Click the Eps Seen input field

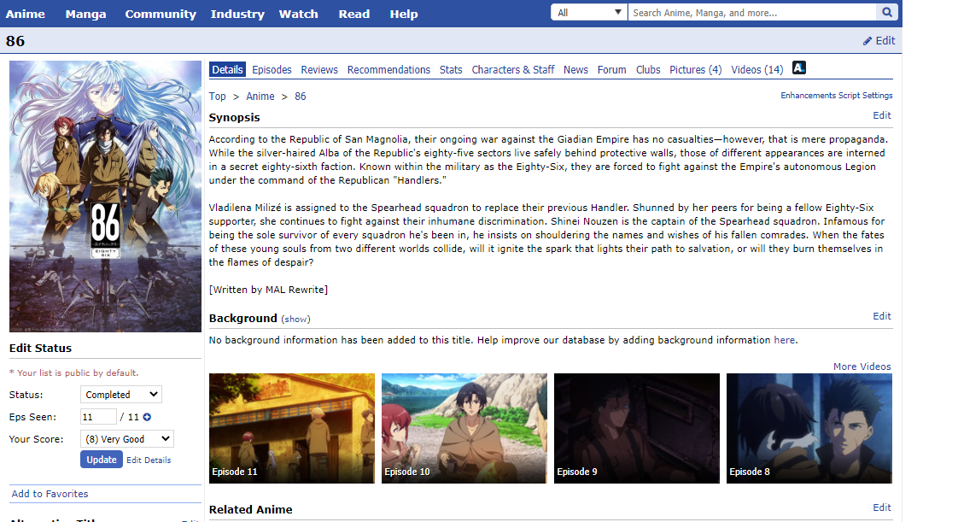pyautogui.click(x=98, y=417)
